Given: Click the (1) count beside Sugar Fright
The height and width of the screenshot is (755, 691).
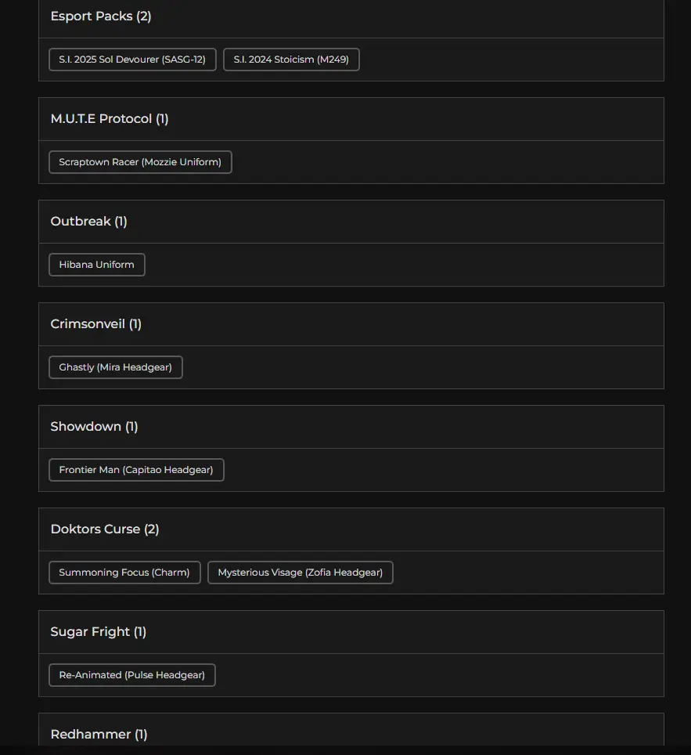Looking at the screenshot, I should [x=140, y=632].
